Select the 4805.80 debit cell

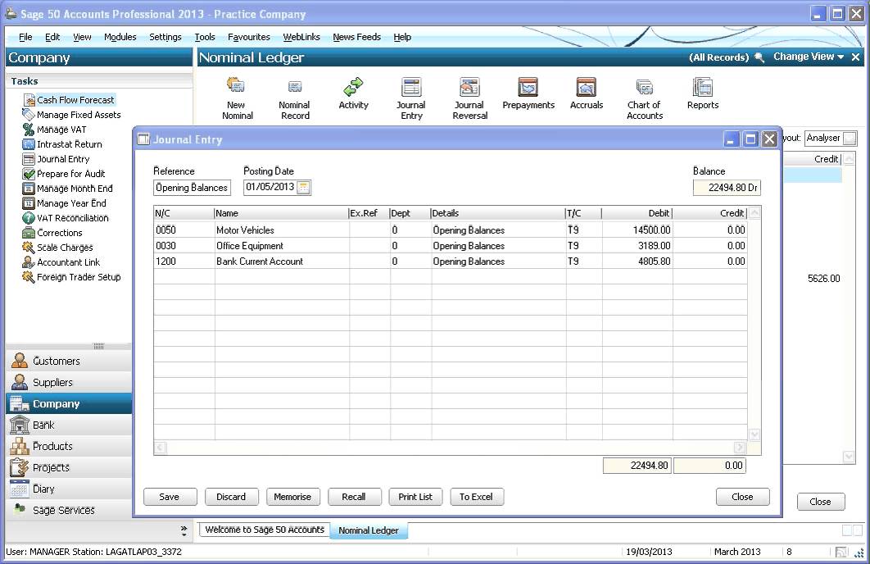[x=637, y=261]
